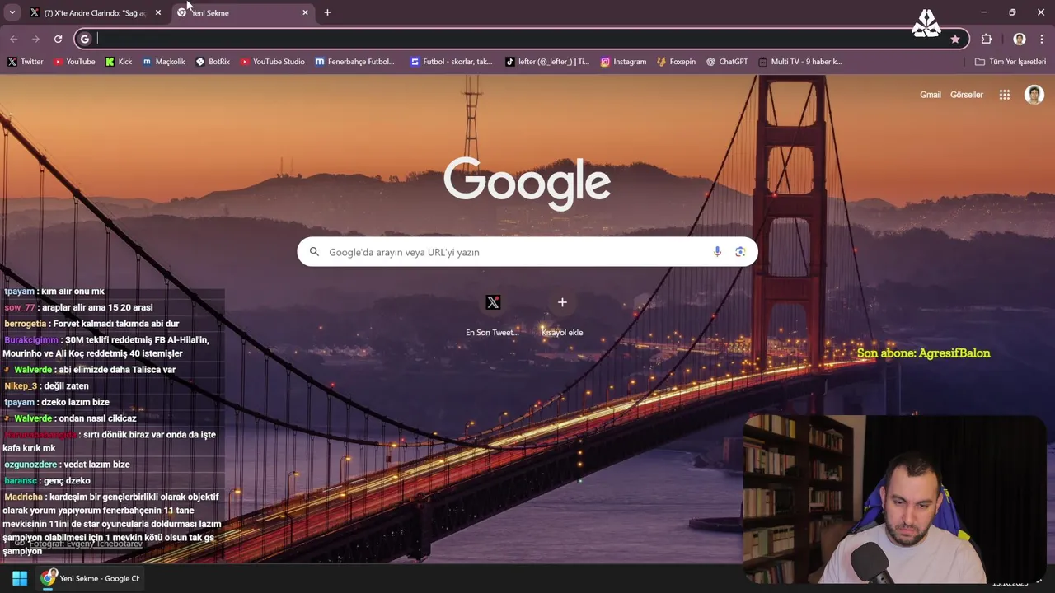Open the En Son Tweet shortcut
1055x593 pixels.
(493, 314)
